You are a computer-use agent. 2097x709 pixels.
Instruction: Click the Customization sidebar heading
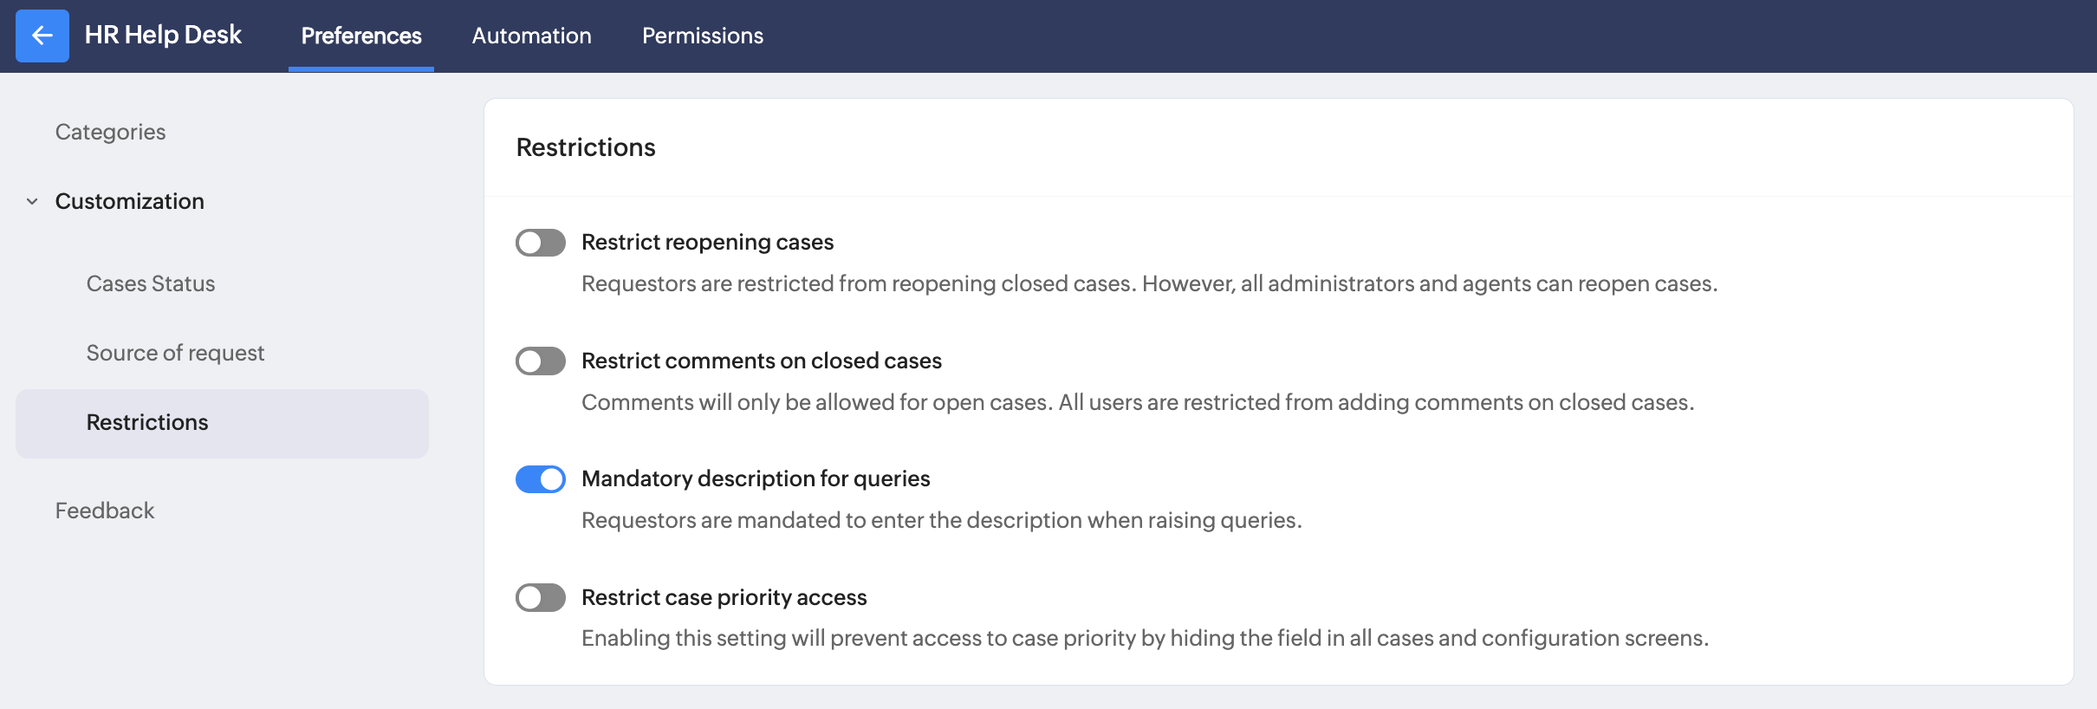click(x=130, y=201)
